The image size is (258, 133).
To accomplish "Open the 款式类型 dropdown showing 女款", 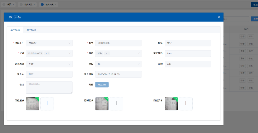I will (x=49, y=64).
